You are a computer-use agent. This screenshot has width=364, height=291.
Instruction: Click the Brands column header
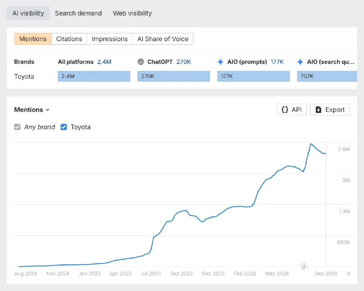coord(24,62)
